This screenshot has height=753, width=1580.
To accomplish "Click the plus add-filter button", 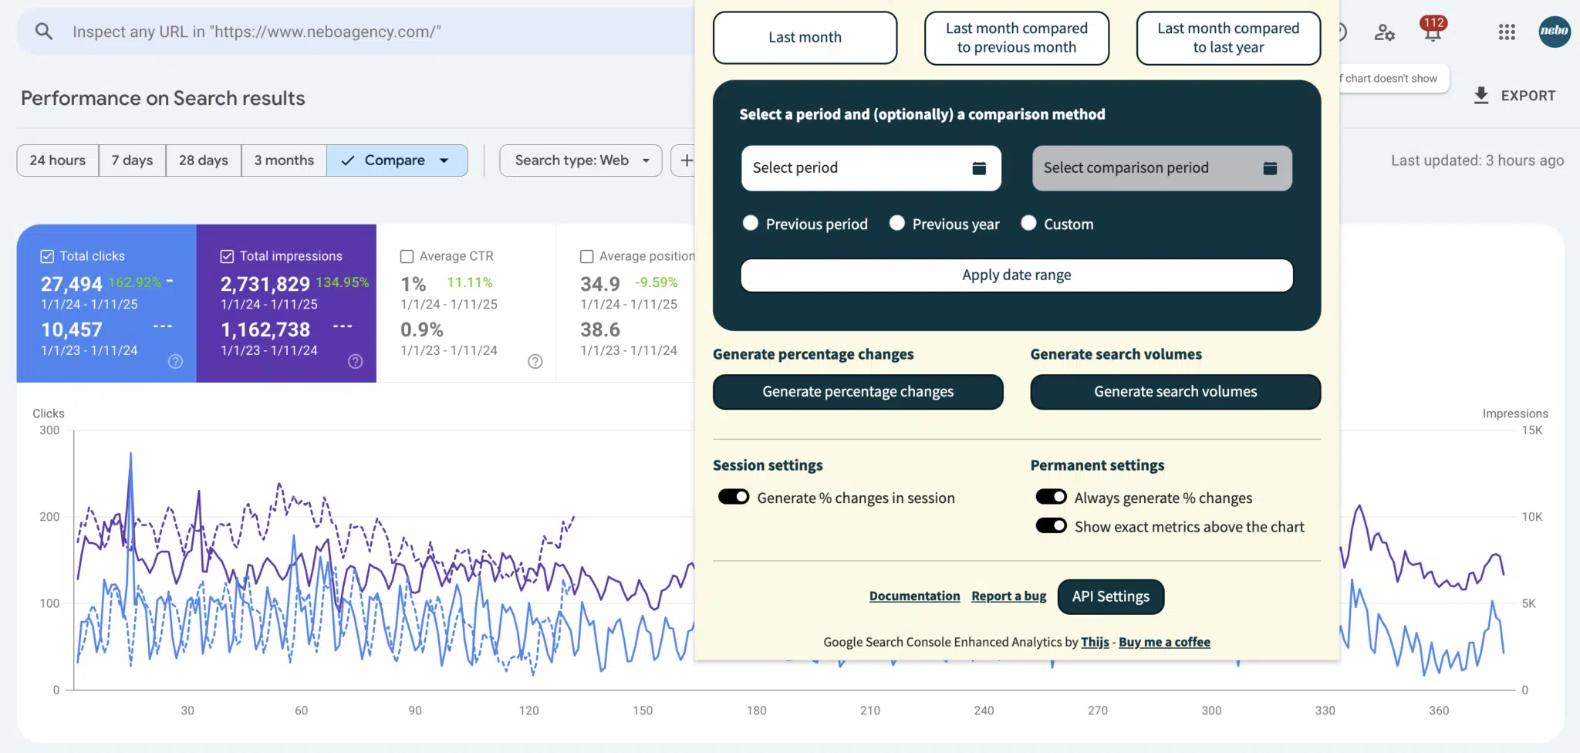I will (685, 160).
